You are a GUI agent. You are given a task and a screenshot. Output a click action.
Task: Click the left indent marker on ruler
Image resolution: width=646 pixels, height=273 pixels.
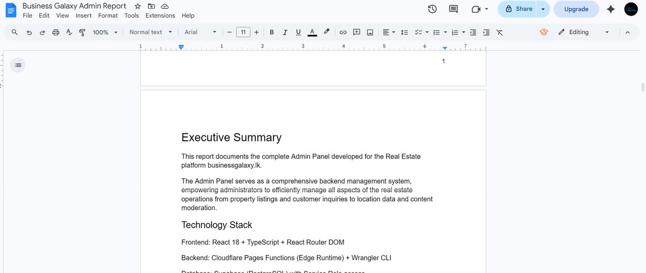coord(181,48)
